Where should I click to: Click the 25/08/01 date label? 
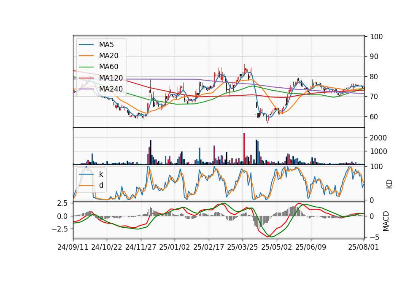coord(363,247)
